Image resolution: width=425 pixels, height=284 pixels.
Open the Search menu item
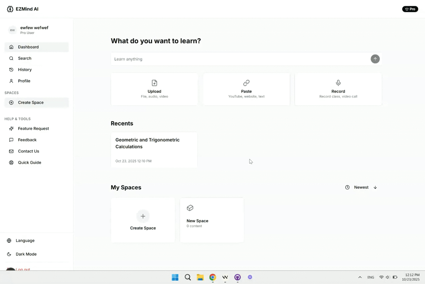click(x=24, y=59)
